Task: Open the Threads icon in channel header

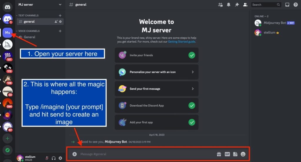Action: tap(220, 5)
